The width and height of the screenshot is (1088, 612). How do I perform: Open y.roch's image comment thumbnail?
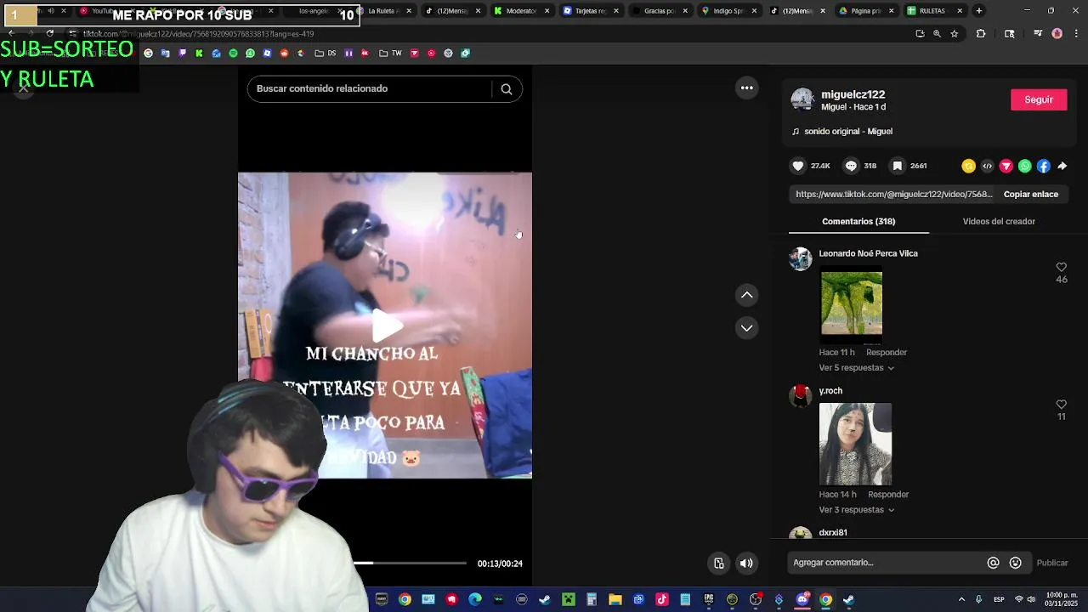[x=855, y=444]
